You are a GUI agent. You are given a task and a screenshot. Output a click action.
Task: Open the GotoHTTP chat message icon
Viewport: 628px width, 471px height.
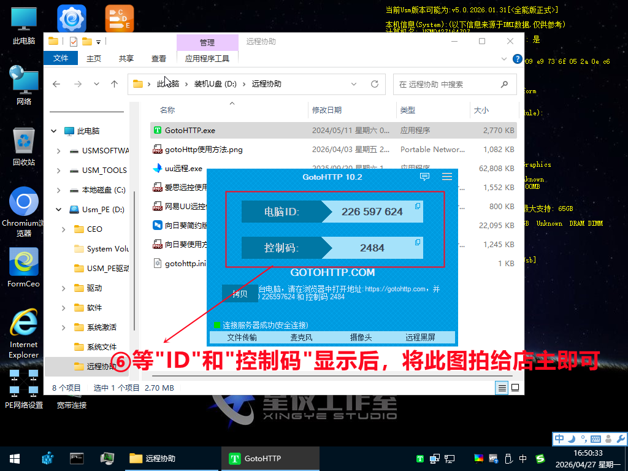[424, 177]
